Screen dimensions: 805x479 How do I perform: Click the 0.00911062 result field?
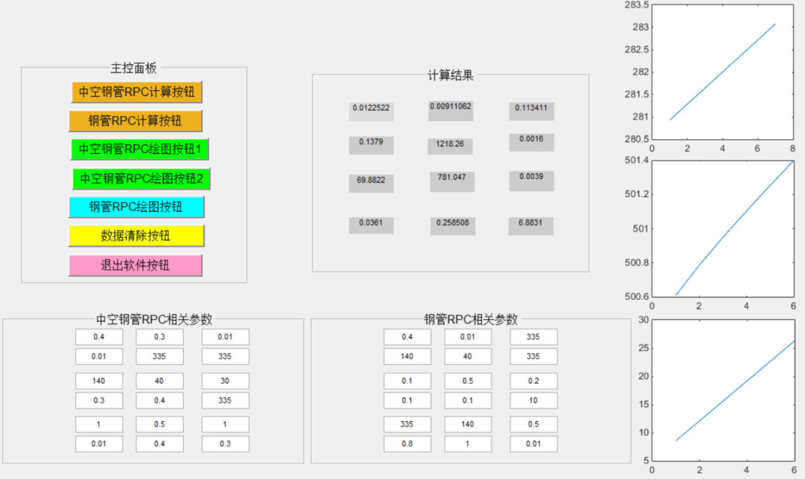pos(451,111)
